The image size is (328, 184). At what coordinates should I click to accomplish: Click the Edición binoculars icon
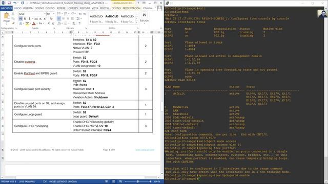pyautogui.click(x=144, y=15)
